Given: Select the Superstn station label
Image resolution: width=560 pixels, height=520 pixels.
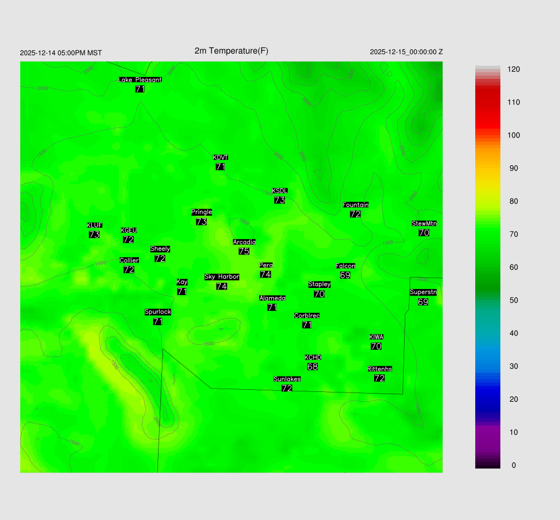Looking at the screenshot, I should point(423,292).
